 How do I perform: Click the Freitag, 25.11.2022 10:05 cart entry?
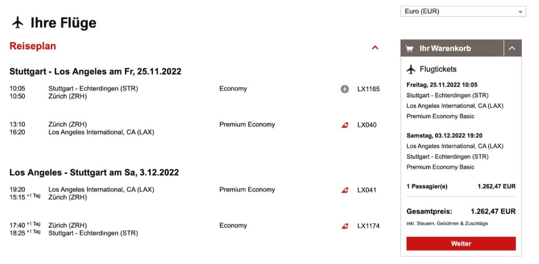(442, 85)
